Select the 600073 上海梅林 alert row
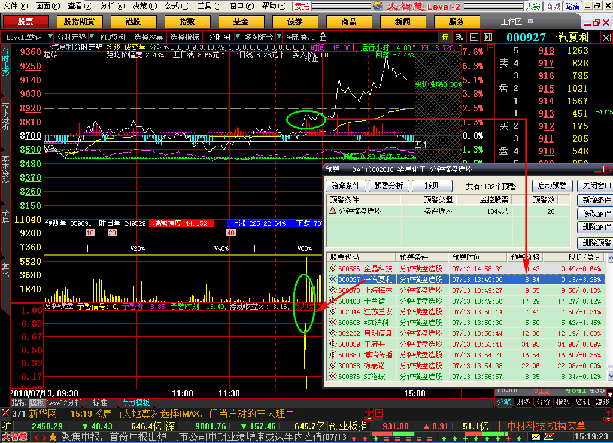This screenshot has height=443, width=613. point(466,290)
